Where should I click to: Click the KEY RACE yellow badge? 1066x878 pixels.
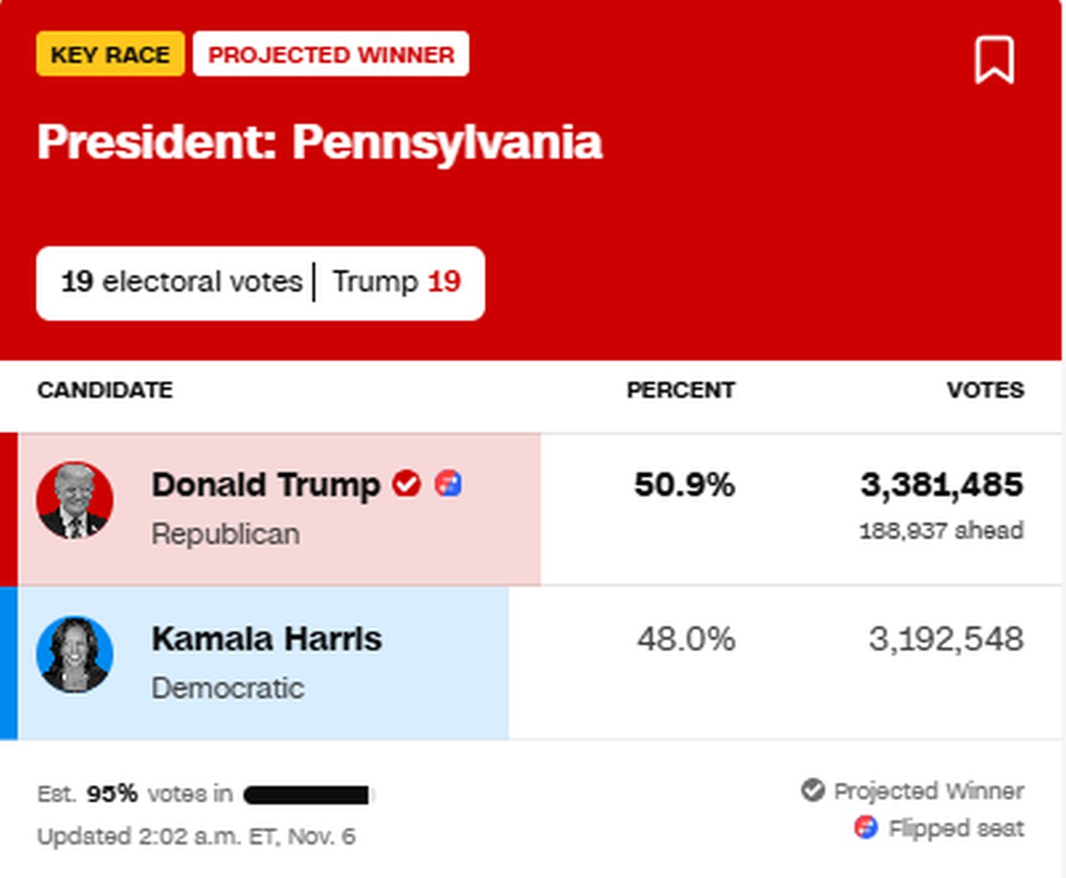coord(110,54)
